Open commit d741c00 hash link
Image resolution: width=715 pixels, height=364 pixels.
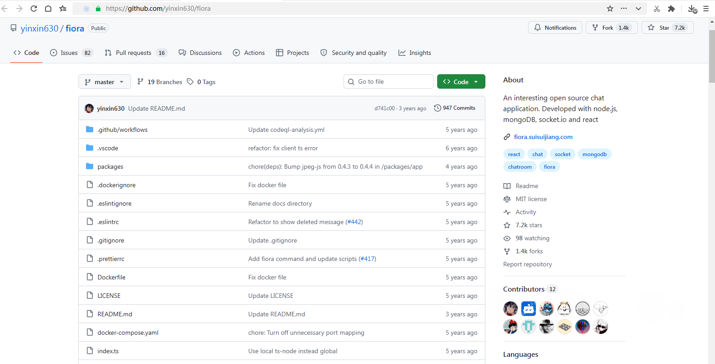(x=385, y=108)
